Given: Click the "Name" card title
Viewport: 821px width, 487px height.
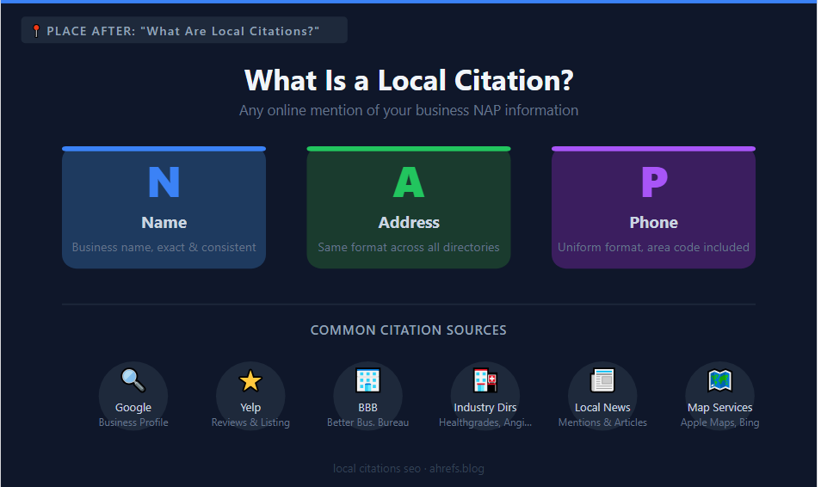Looking at the screenshot, I should [164, 223].
